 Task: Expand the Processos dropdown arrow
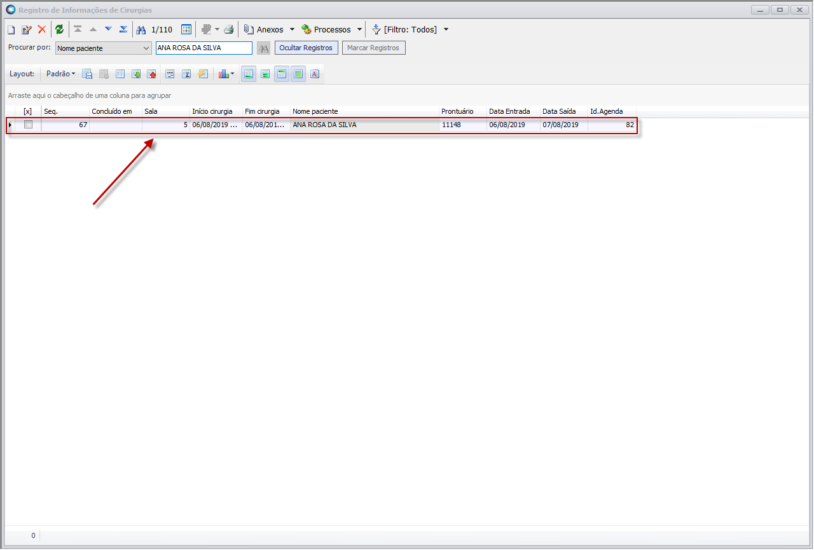click(x=359, y=29)
